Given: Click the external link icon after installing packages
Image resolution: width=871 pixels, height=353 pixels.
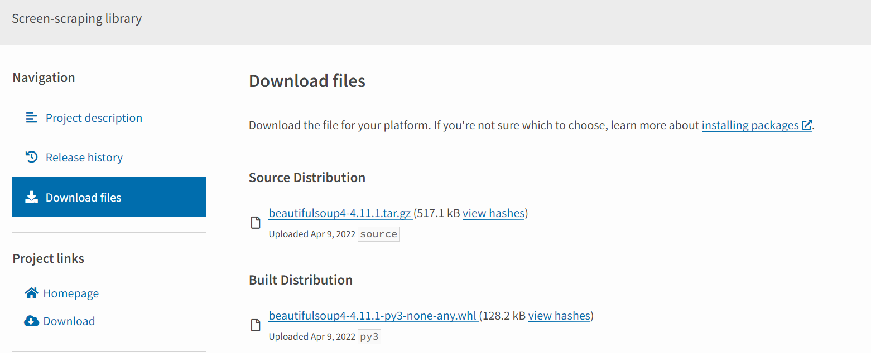Looking at the screenshot, I should (807, 125).
